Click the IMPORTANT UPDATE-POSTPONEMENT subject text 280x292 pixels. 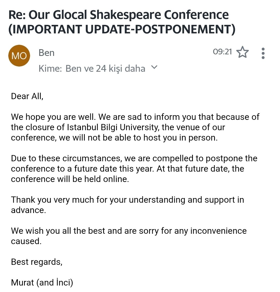(122, 29)
